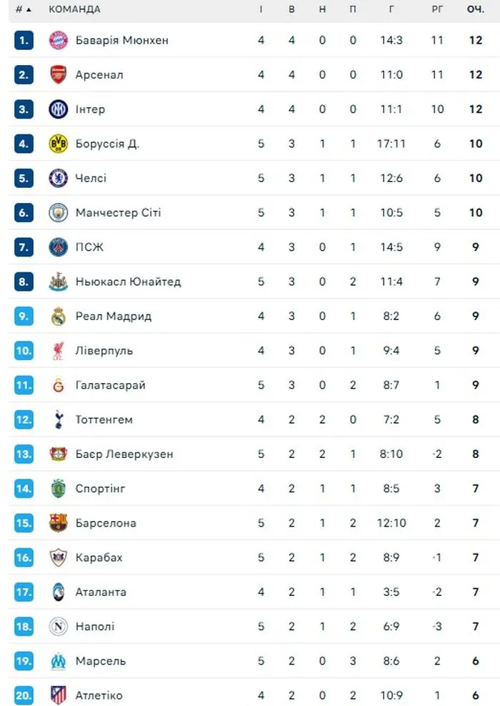The height and width of the screenshot is (706, 500).
Task: Sort by the ОЧ. points column header
Action: pos(475,9)
